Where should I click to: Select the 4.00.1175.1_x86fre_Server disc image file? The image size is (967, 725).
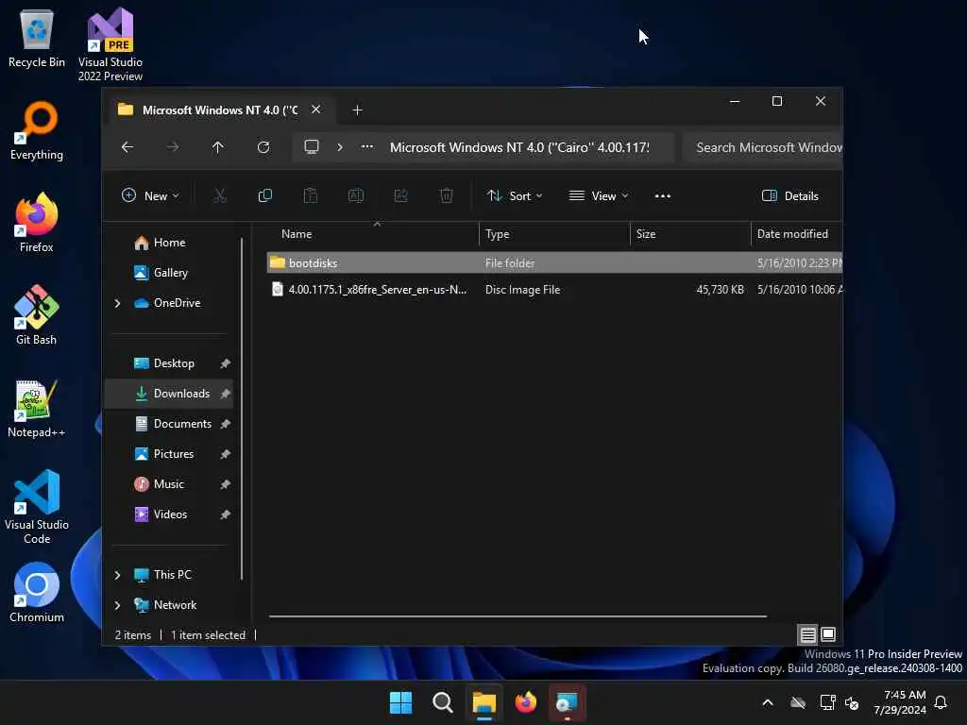click(554, 290)
